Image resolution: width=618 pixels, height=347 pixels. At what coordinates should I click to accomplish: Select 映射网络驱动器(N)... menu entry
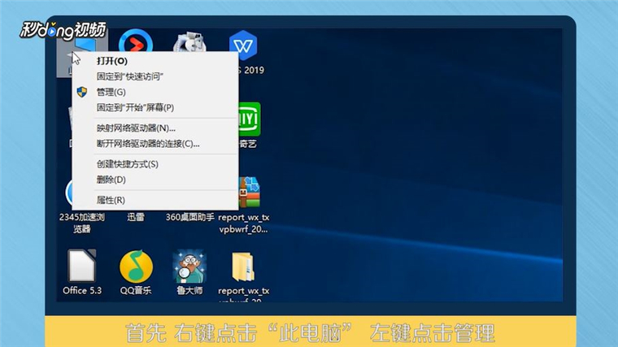coord(155,128)
